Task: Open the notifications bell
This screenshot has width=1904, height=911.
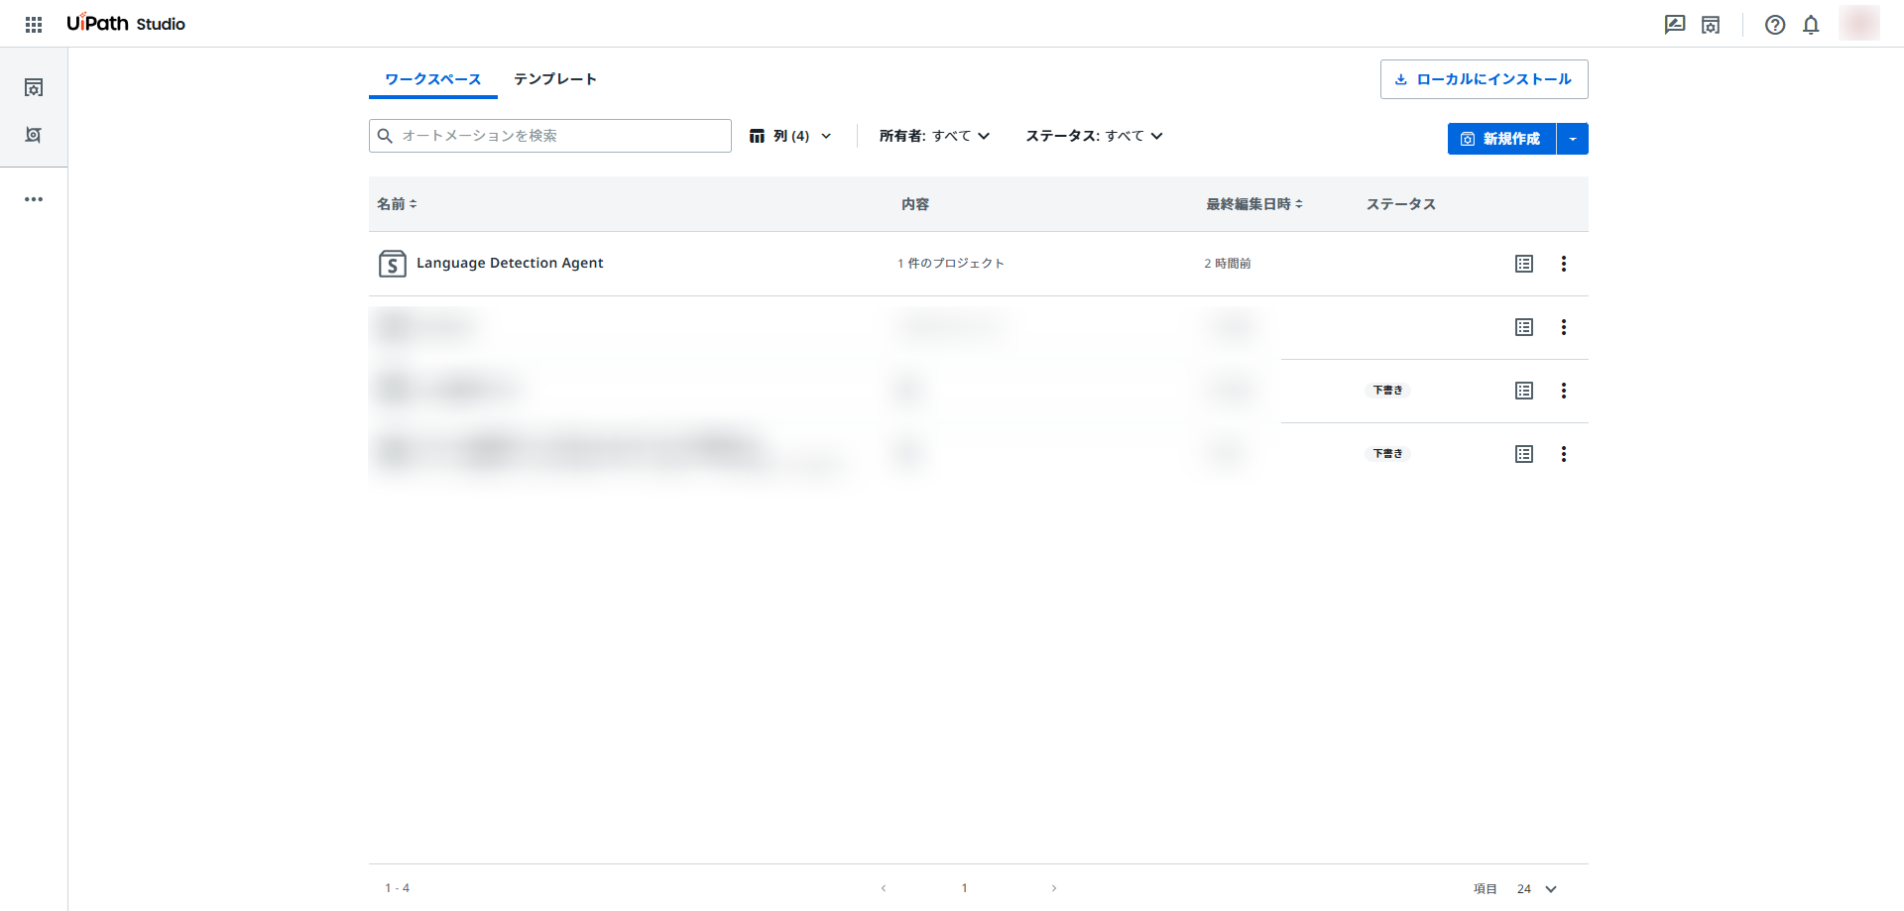Action: coord(1811,25)
